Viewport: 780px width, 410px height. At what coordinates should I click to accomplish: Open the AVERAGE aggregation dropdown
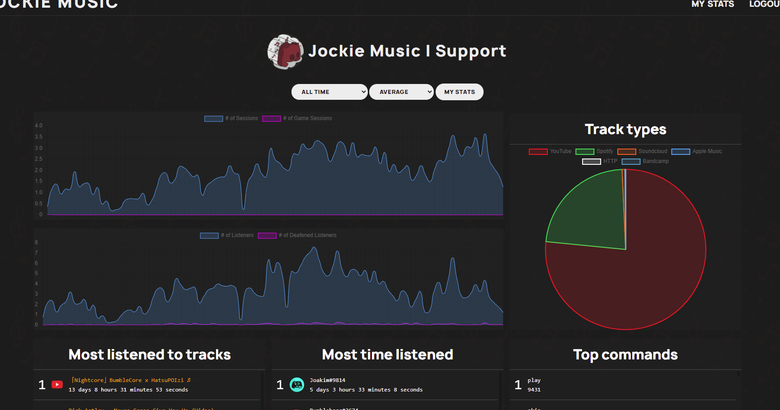click(x=401, y=92)
